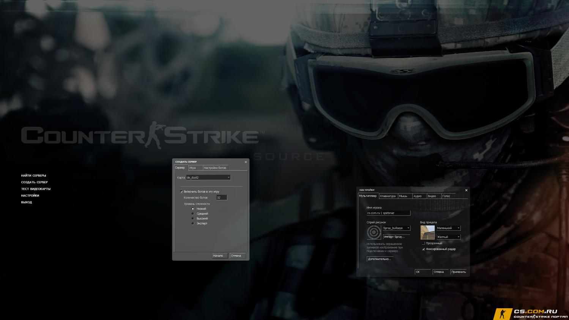Switch to Сервер tab in Создать сервер
Image resolution: width=569 pixels, height=320 pixels.
pyautogui.click(x=180, y=168)
